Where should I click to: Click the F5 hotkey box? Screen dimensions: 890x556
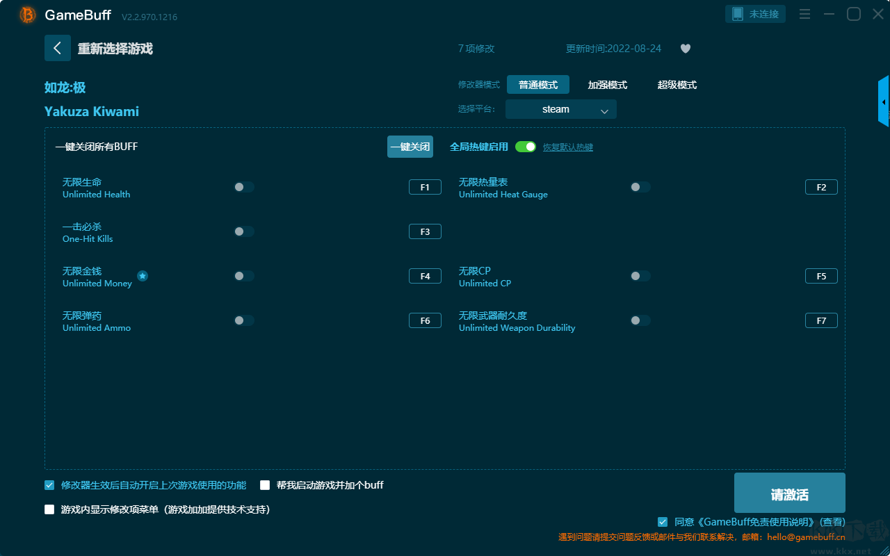click(x=821, y=276)
